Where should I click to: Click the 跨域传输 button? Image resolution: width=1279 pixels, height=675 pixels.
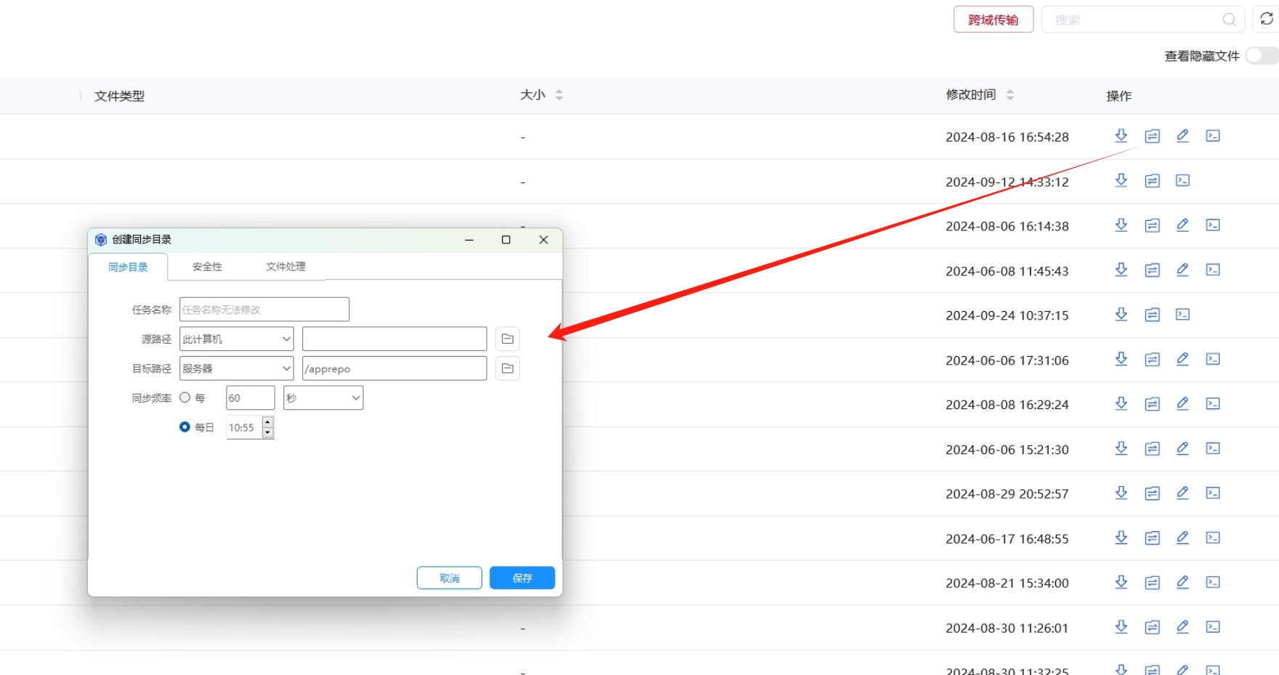tap(993, 20)
